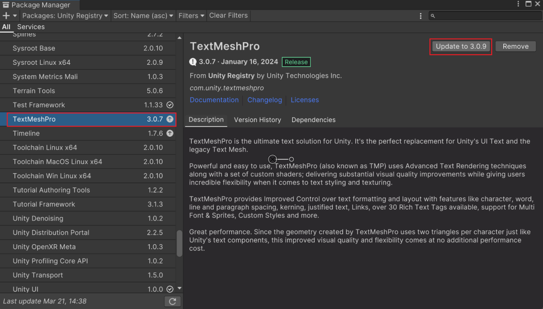The height and width of the screenshot is (309, 543).
Task: Click Last update Mar 21, 14:38 text
Action: point(45,301)
